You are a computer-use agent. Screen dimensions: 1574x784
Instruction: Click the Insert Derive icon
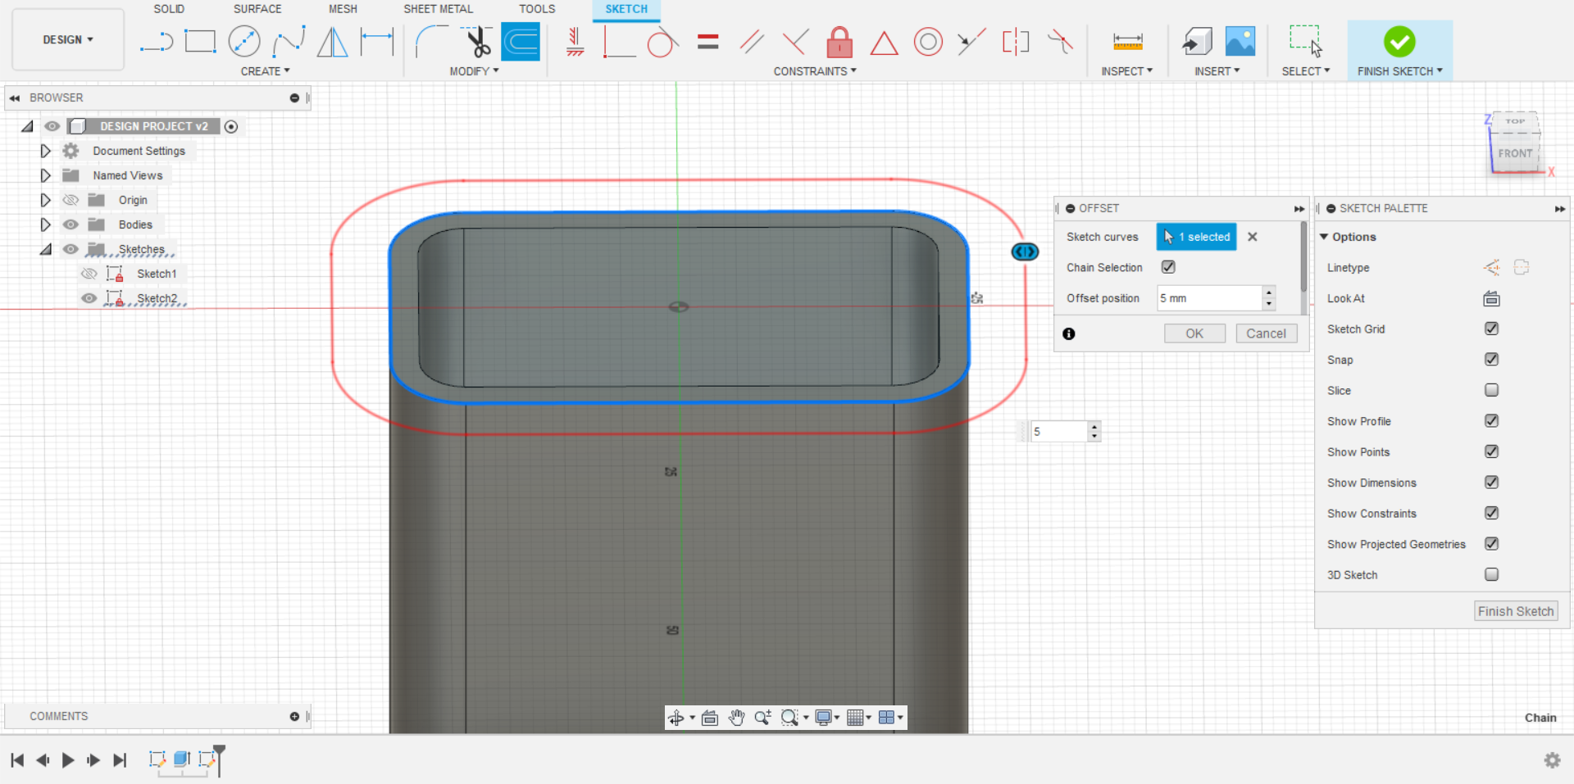(x=1197, y=41)
